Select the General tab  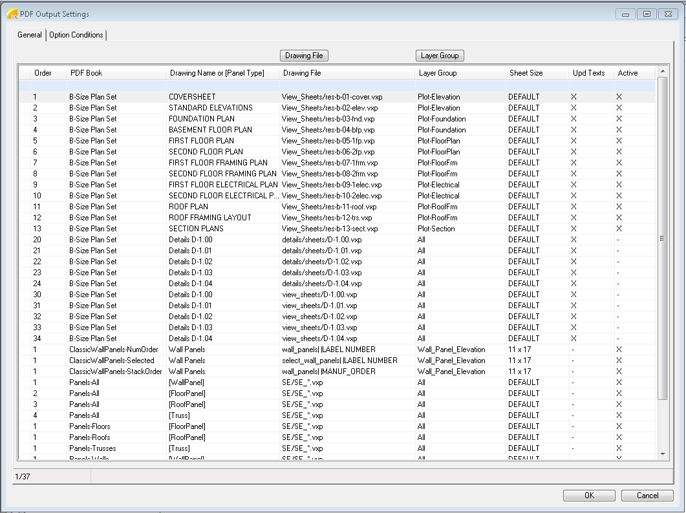coord(30,35)
